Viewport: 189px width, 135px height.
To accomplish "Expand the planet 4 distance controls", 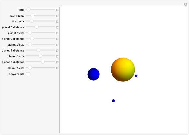I will point(57,62).
